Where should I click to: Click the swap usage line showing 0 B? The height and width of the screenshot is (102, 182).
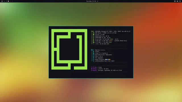click(x=102, y=44)
